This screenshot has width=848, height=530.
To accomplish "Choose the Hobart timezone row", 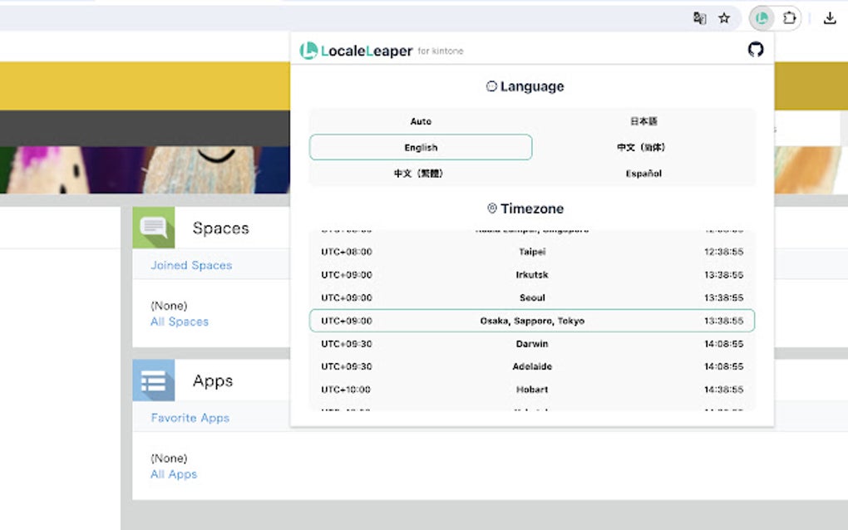I will [x=532, y=390].
